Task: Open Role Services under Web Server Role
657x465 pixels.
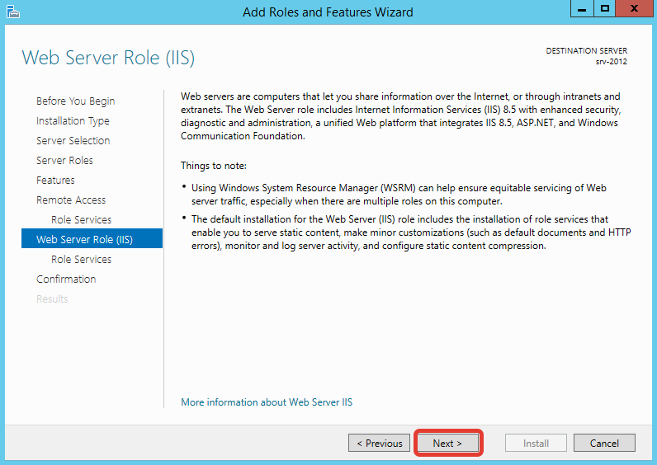Action: coord(81,260)
